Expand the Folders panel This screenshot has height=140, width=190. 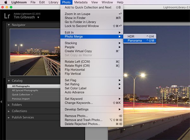pos(9,105)
